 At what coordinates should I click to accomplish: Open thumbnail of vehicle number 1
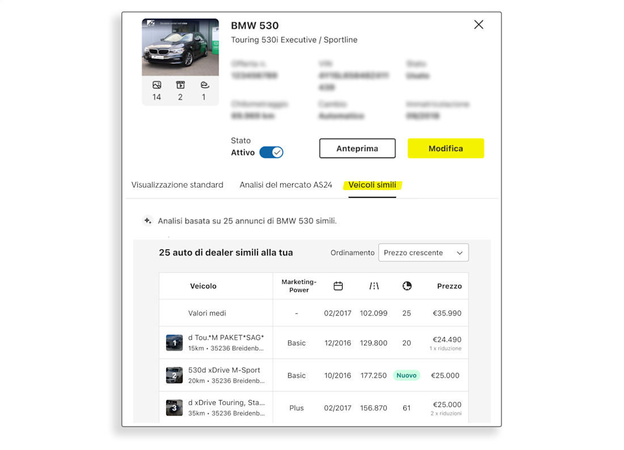tap(174, 343)
